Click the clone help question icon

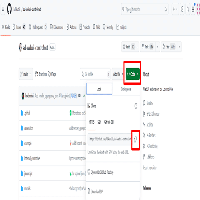(136, 106)
